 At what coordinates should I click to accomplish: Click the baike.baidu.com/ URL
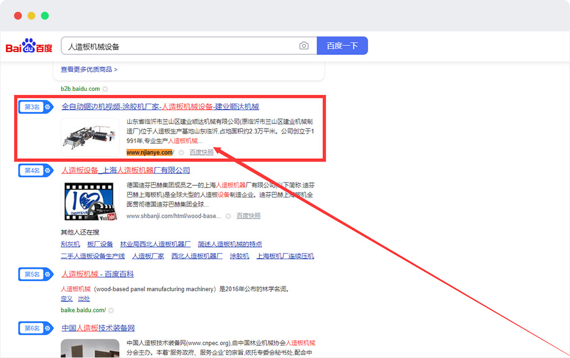point(83,310)
